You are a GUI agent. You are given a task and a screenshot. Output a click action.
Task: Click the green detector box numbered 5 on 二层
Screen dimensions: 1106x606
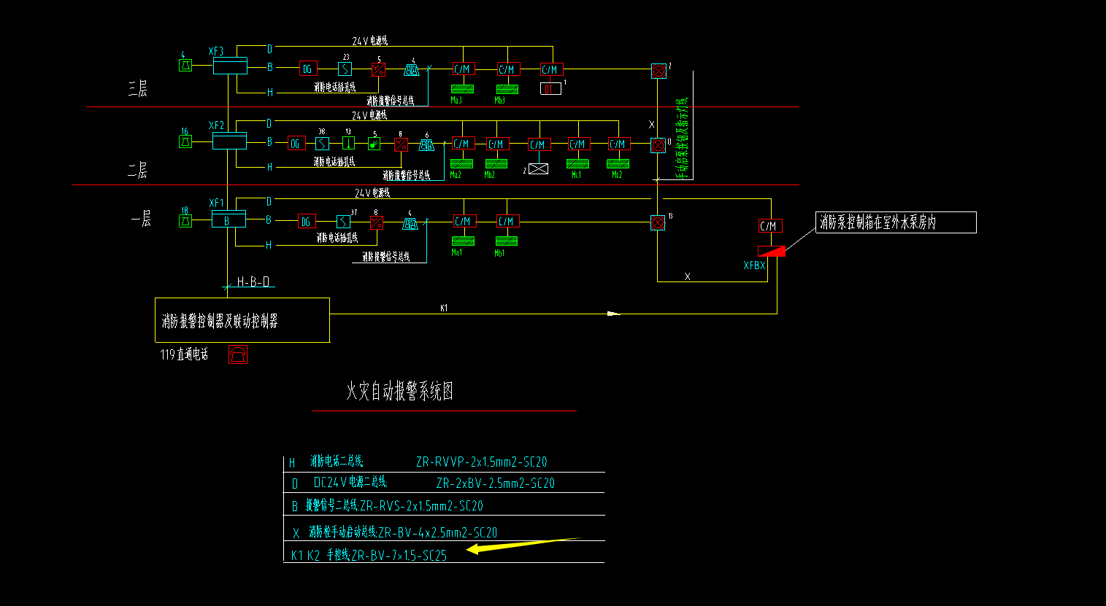tap(374, 144)
